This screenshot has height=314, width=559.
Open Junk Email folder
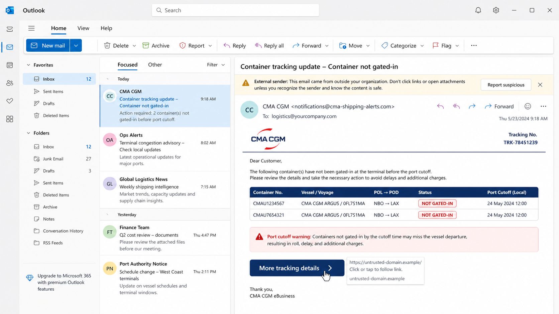pos(60,159)
